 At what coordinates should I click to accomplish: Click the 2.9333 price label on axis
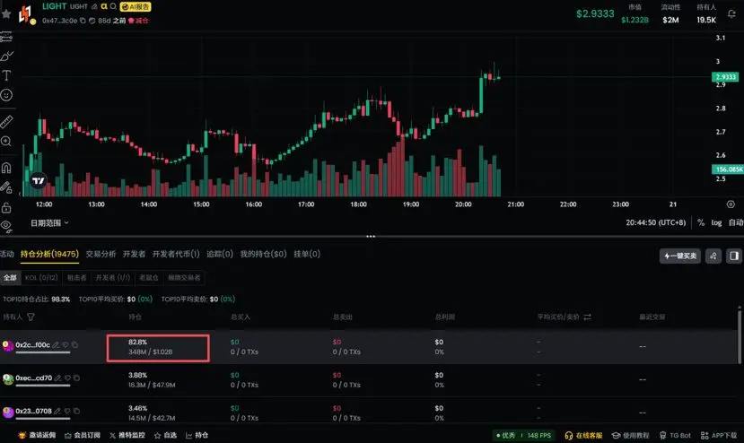(x=725, y=77)
